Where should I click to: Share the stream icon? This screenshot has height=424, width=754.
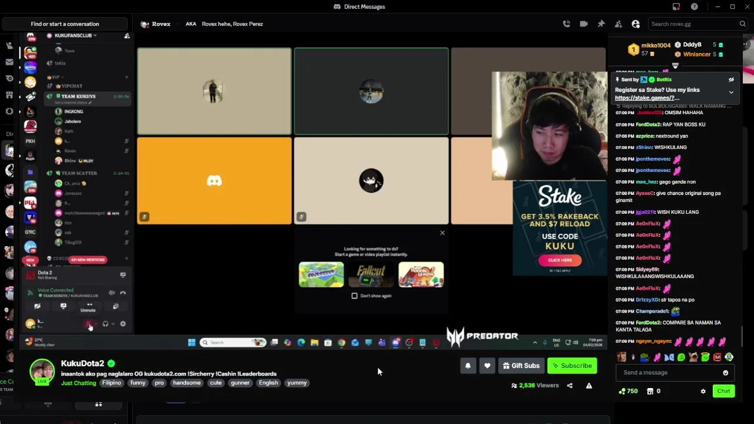pos(570,386)
